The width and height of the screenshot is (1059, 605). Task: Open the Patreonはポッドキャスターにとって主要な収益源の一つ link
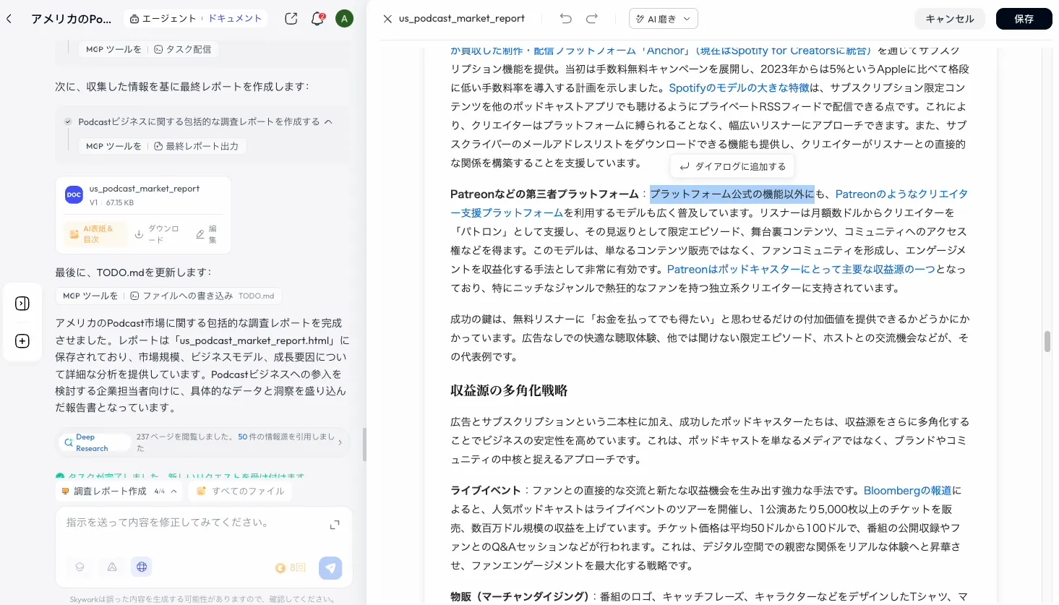(x=801, y=270)
